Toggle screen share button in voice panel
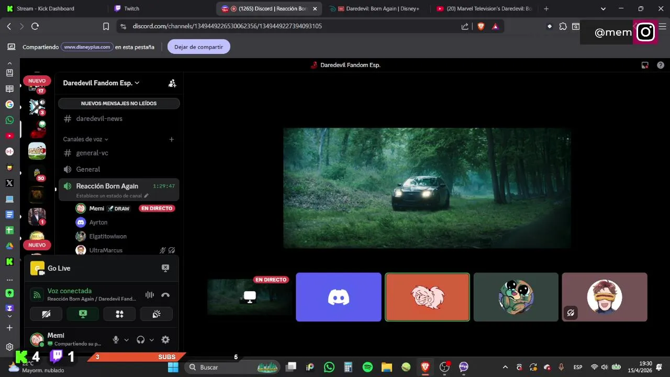Viewport: 670px width, 377px height. pos(83,314)
